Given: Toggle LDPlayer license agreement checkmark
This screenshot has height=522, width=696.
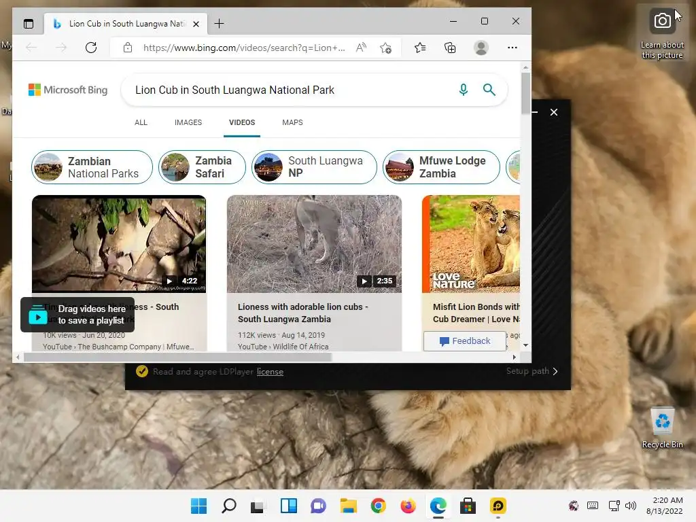Looking at the screenshot, I should [x=142, y=371].
